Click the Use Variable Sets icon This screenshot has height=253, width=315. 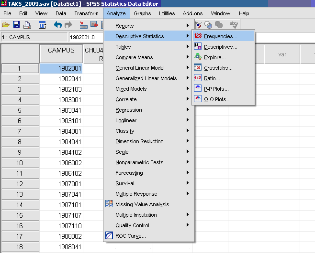coord(208,25)
